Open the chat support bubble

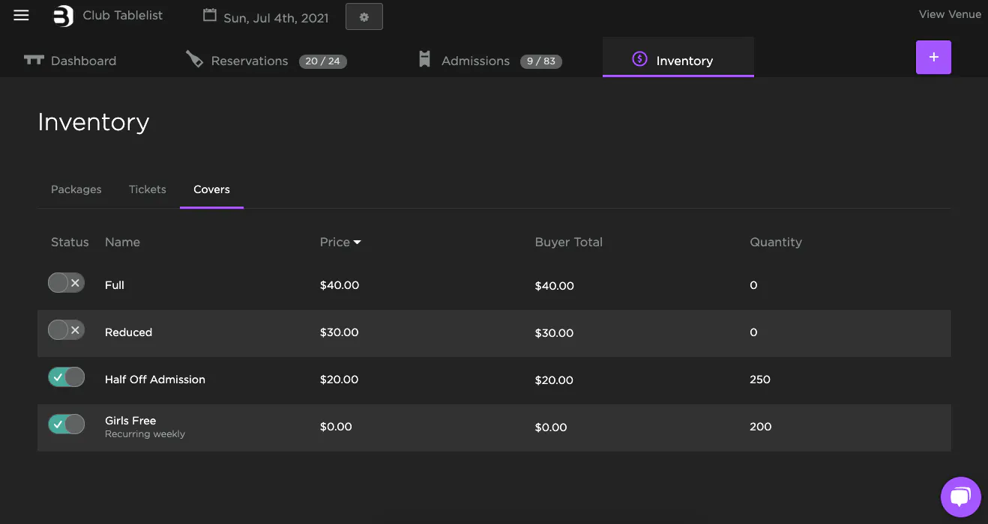[960, 497]
